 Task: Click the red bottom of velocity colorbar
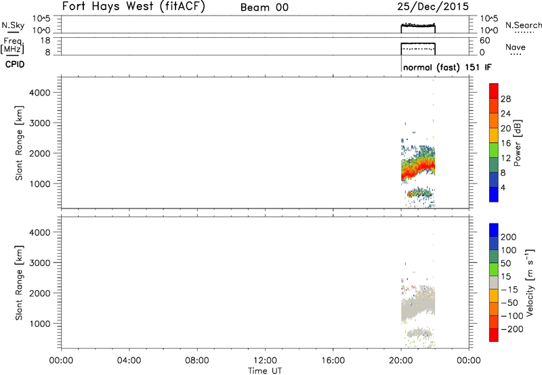(x=494, y=335)
